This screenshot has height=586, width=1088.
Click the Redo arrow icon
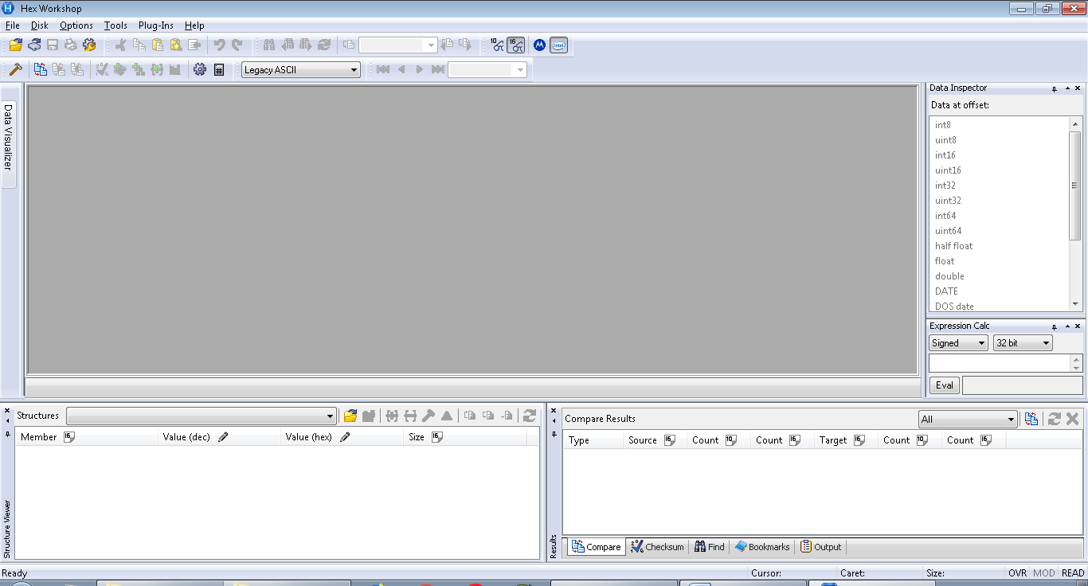[x=237, y=45]
